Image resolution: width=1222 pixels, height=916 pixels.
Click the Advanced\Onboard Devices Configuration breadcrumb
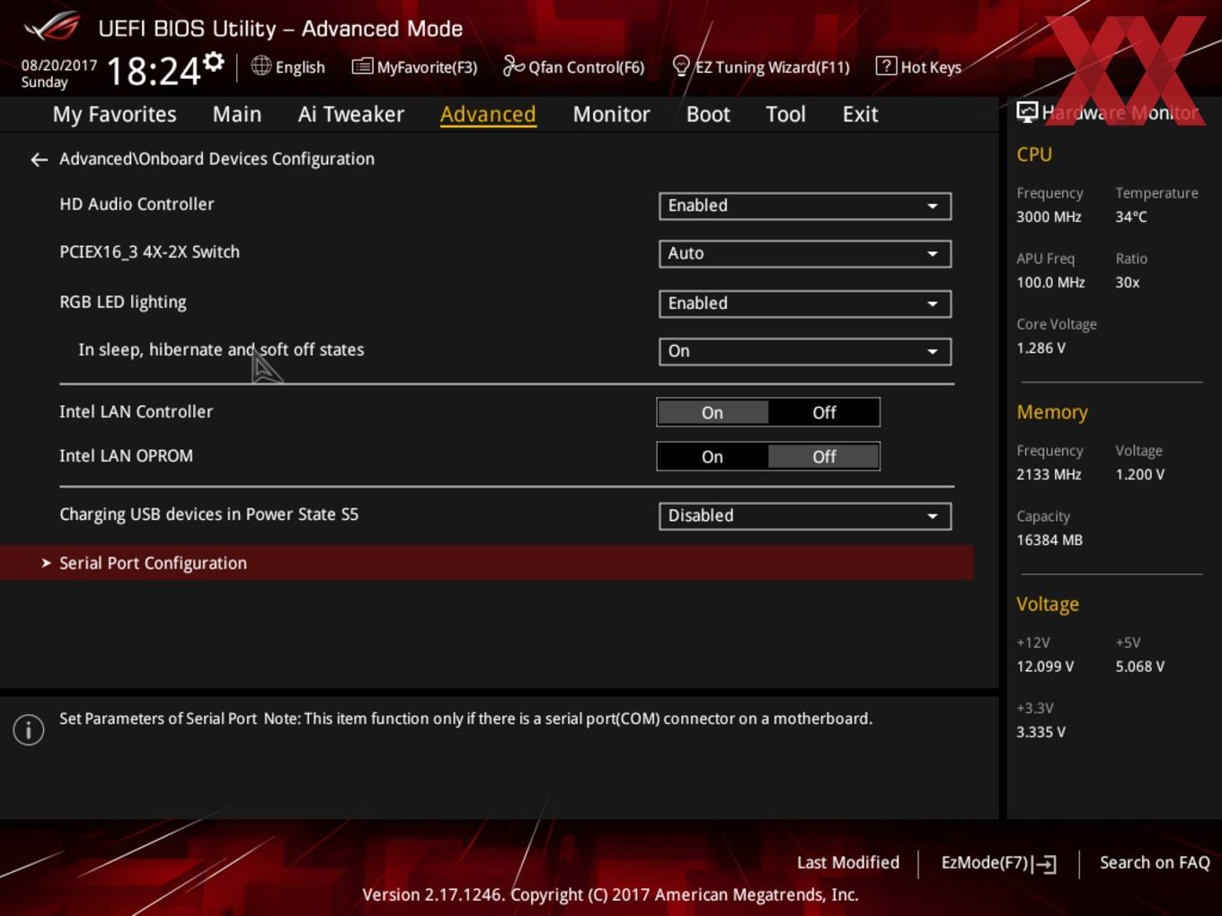[x=217, y=159]
